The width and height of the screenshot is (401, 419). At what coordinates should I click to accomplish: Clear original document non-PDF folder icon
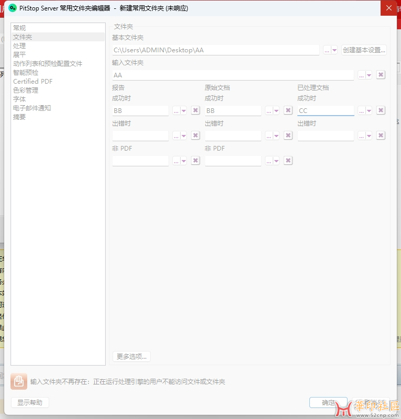(x=288, y=161)
